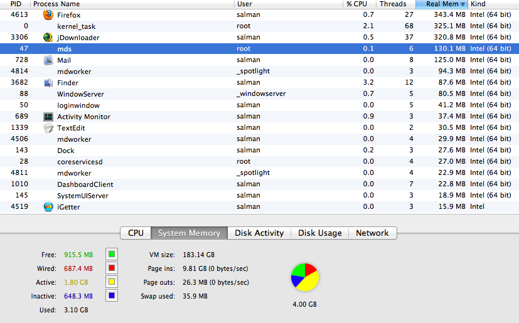Click the Page outs value 26.3 MB
The image size is (519, 323).
coord(216,283)
